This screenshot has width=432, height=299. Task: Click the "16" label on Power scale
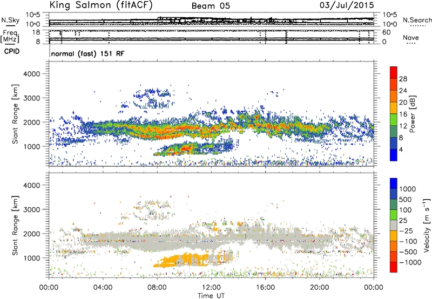403,114
